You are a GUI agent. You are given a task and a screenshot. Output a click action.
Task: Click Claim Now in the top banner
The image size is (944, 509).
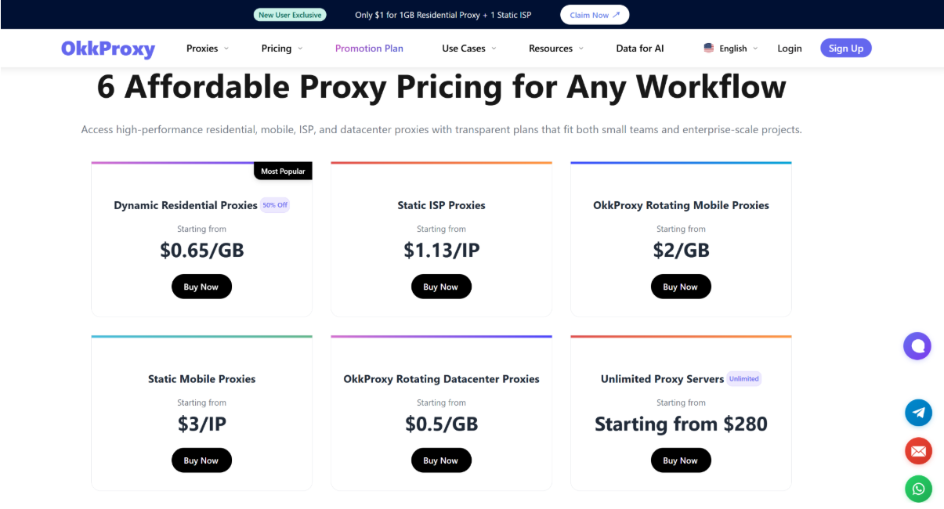(595, 15)
